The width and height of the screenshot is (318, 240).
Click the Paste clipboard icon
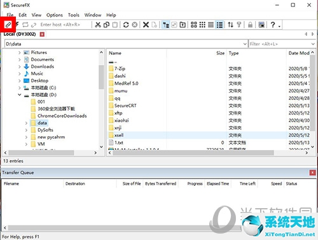(x=115, y=25)
